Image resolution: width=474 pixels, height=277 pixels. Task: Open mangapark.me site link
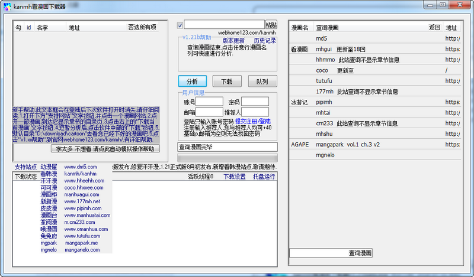(82, 243)
